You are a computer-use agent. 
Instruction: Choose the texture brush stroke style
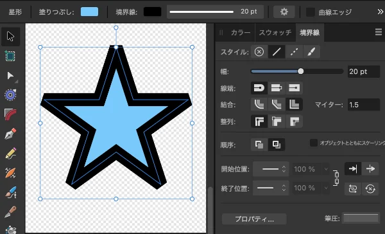(311, 52)
